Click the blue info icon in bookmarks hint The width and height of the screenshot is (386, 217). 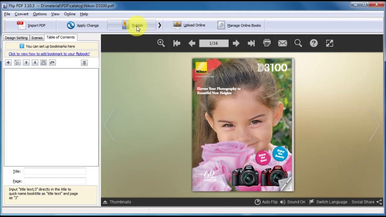click(x=22, y=46)
